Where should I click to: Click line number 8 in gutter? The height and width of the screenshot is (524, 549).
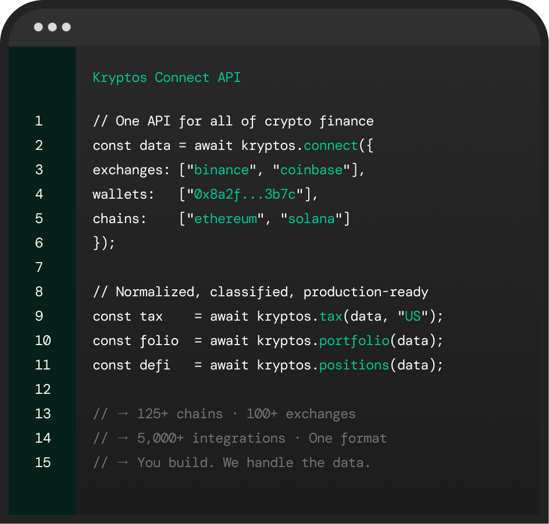click(39, 292)
